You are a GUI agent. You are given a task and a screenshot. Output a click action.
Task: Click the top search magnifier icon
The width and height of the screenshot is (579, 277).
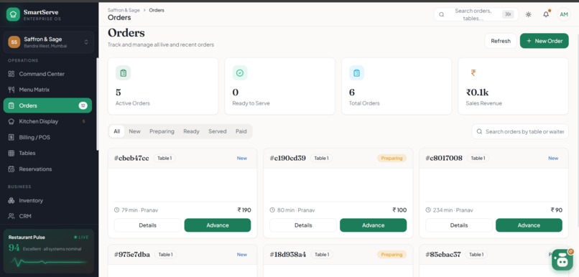pyautogui.click(x=442, y=14)
